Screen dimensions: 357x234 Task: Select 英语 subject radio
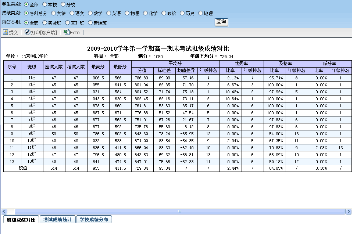click(x=108, y=13)
